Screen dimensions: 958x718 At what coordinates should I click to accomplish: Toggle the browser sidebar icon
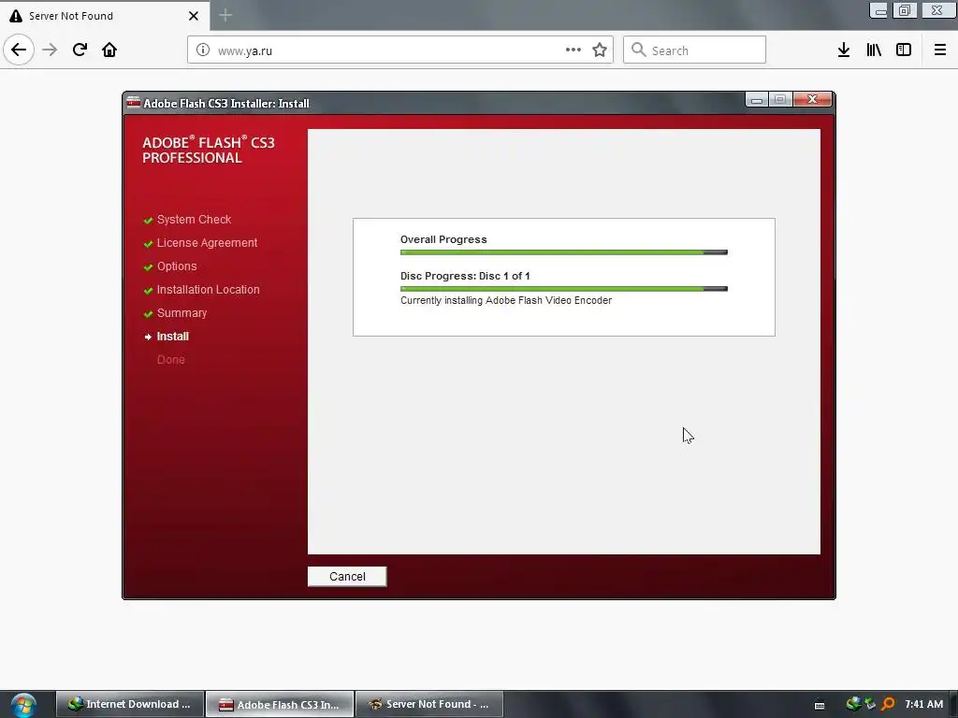[x=904, y=50]
